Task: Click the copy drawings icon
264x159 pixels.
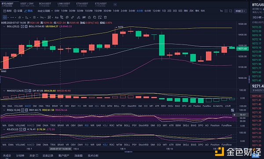Action: 95,17
